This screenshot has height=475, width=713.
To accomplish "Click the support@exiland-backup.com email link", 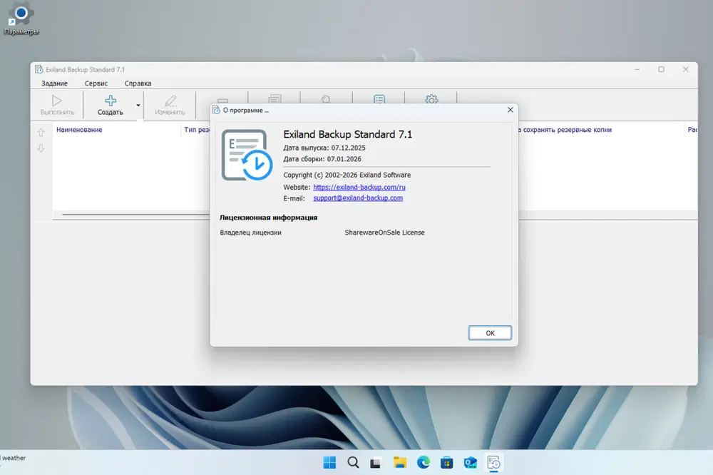I will [358, 198].
